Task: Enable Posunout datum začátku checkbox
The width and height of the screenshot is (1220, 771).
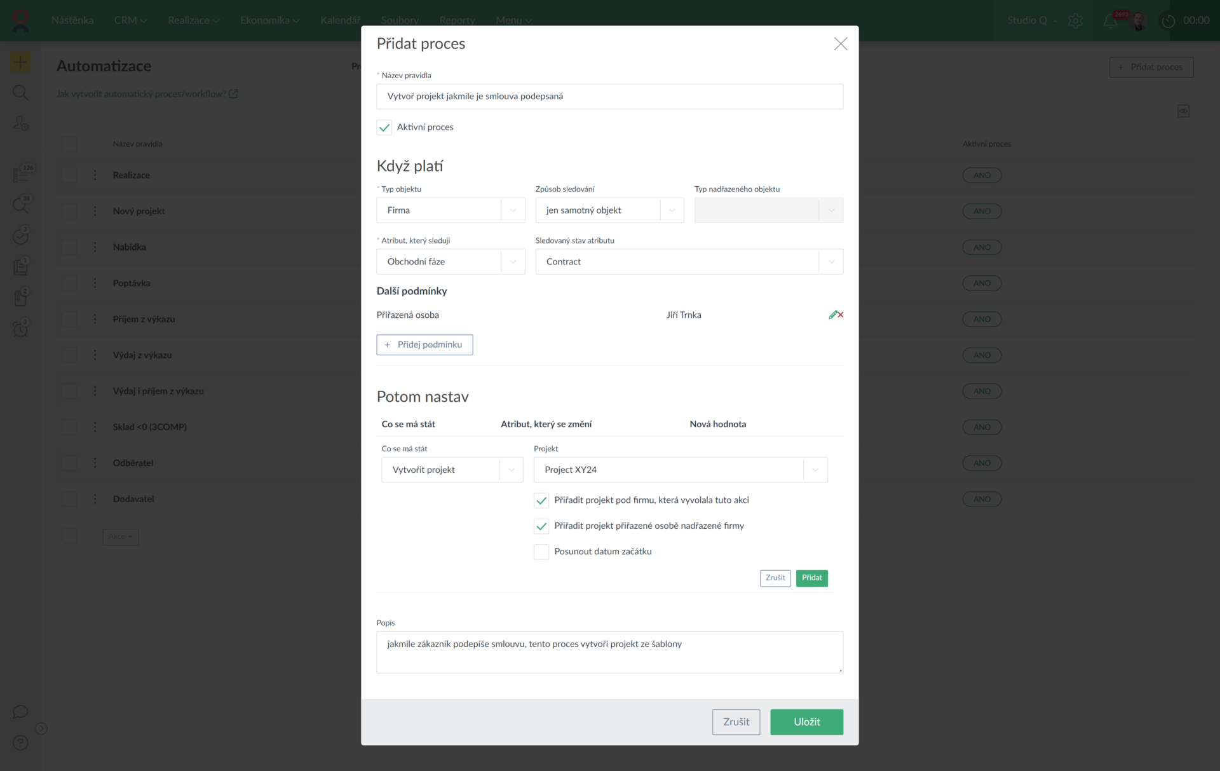Action: (541, 552)
